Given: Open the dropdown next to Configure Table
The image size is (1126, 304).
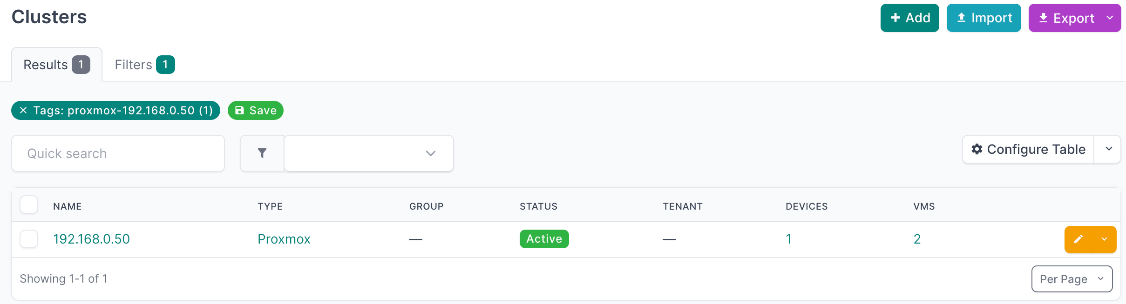Looking at the screenshot, I should [x=1109, y=149].
